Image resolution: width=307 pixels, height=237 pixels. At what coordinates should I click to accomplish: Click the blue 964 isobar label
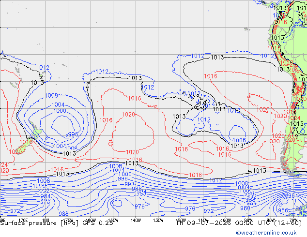tap(293, 195)
